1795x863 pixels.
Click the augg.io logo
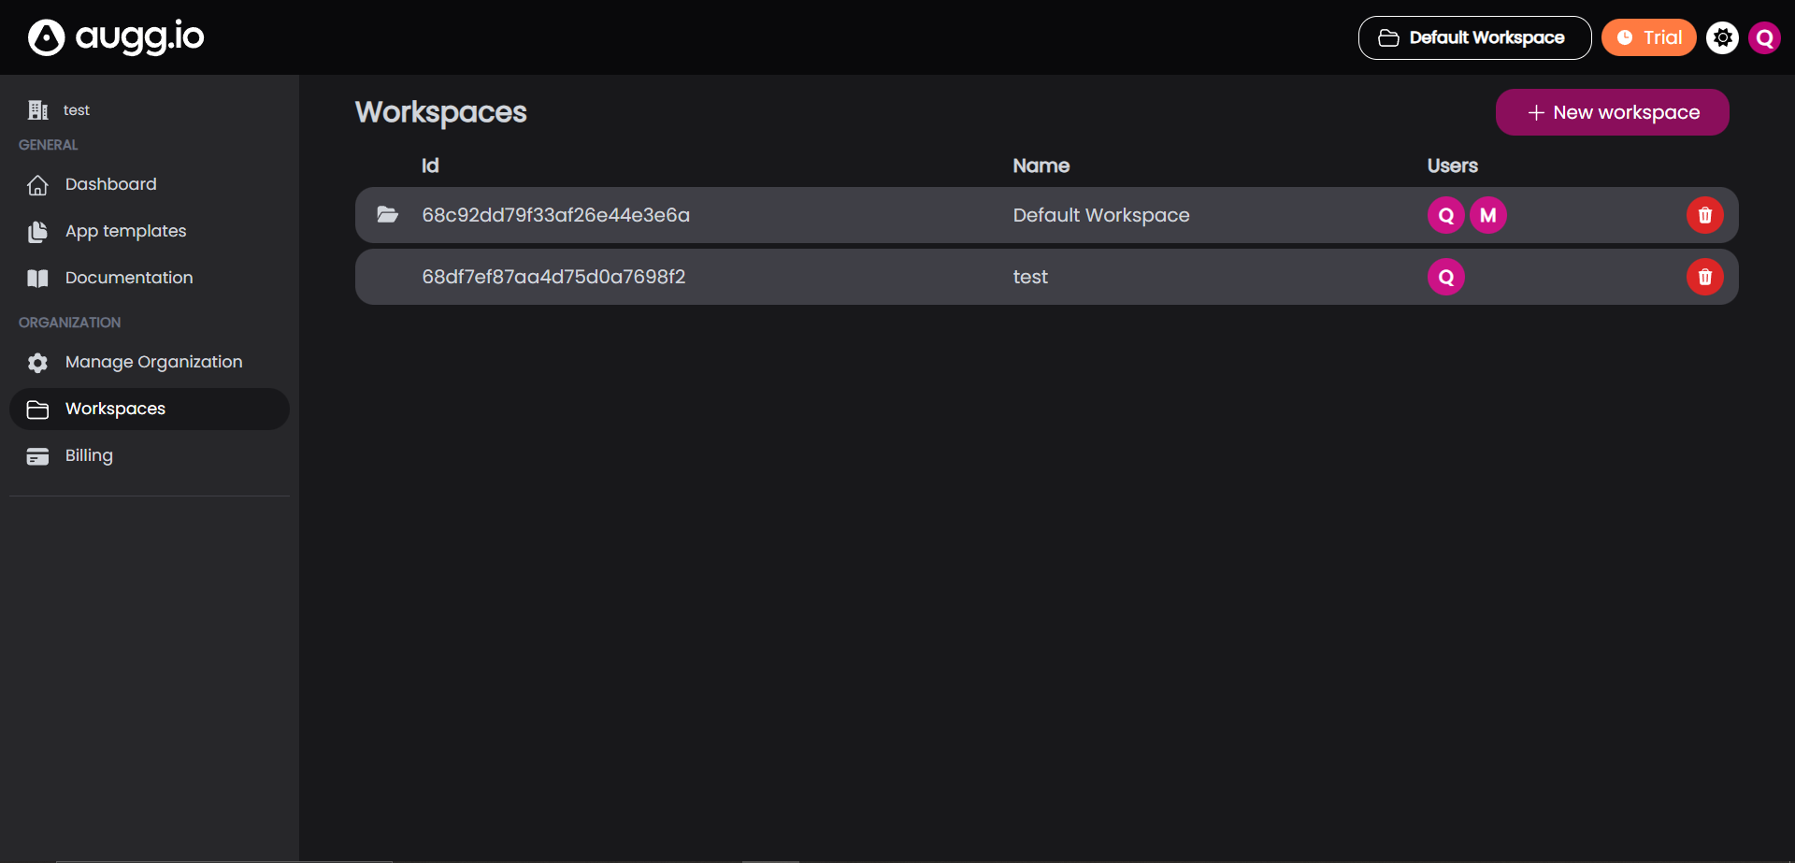(x=116, y=37)
